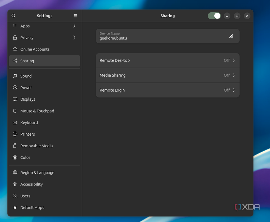This screenshot has width=270, height=222.
Task: Open the search icon in Settings sidebar
Action: click(x=13, y=16)
